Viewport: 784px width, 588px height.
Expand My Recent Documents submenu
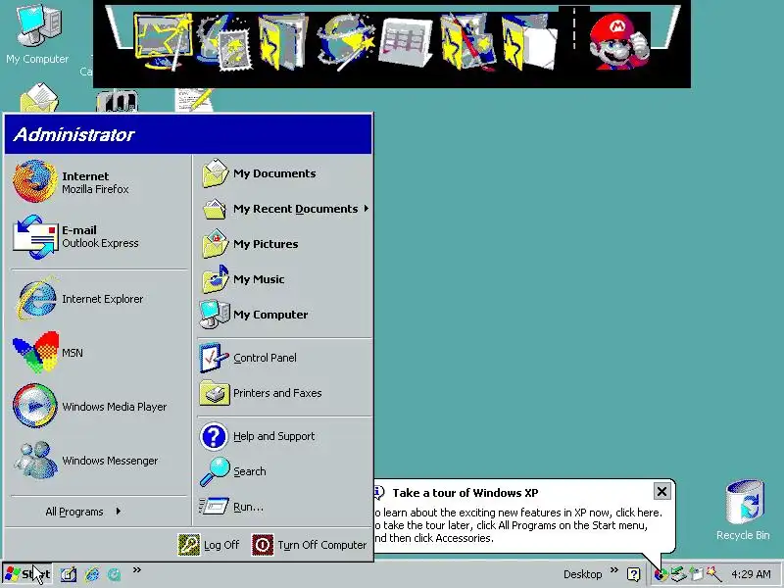point(285,209)
